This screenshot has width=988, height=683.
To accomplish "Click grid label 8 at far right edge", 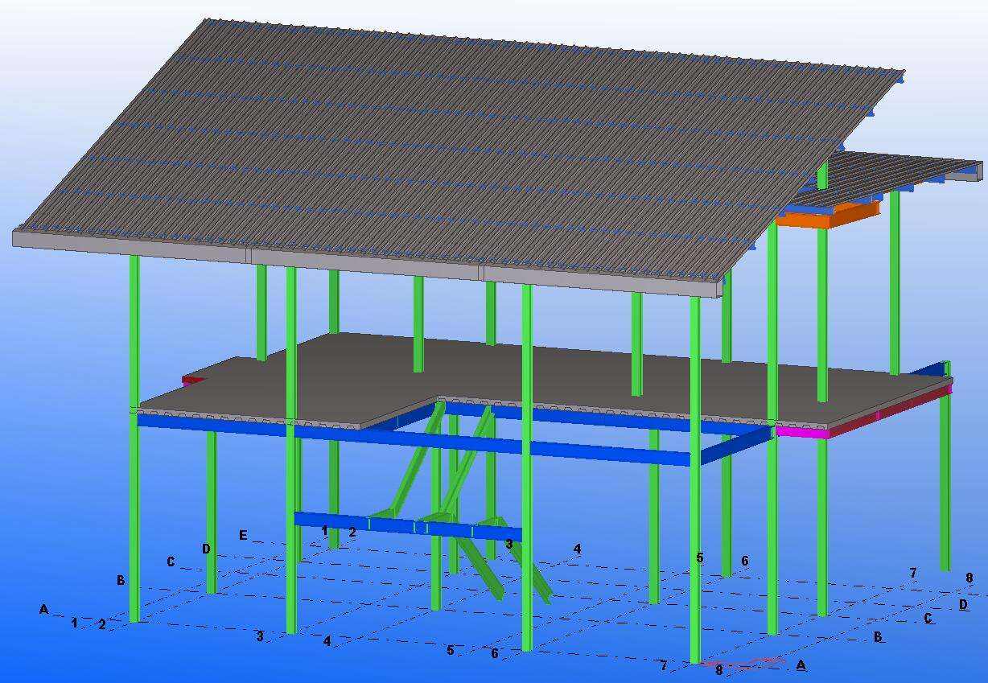I will 969,578.
